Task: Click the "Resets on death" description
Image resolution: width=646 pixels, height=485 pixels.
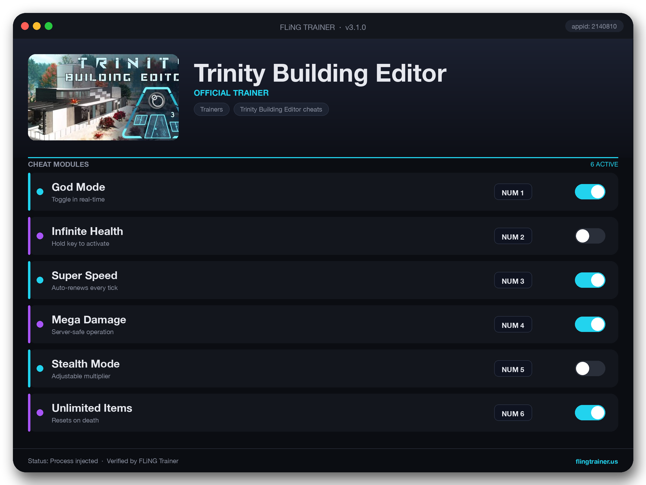Action: coord(75,420)
